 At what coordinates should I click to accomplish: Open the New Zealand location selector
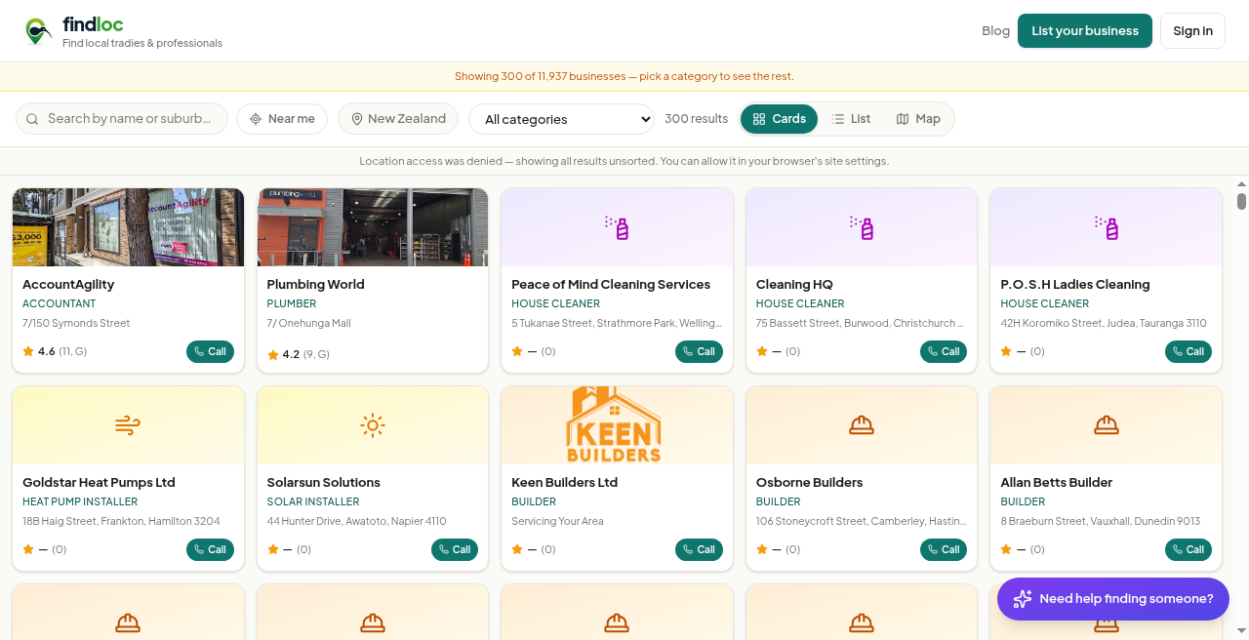[398, 119]
